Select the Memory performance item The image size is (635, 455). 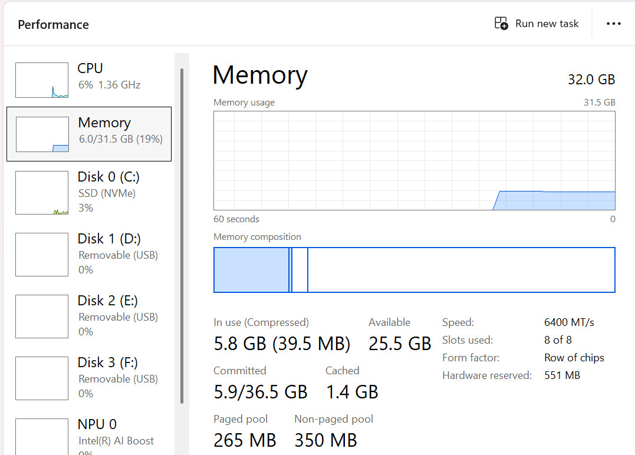pos(89,134)
